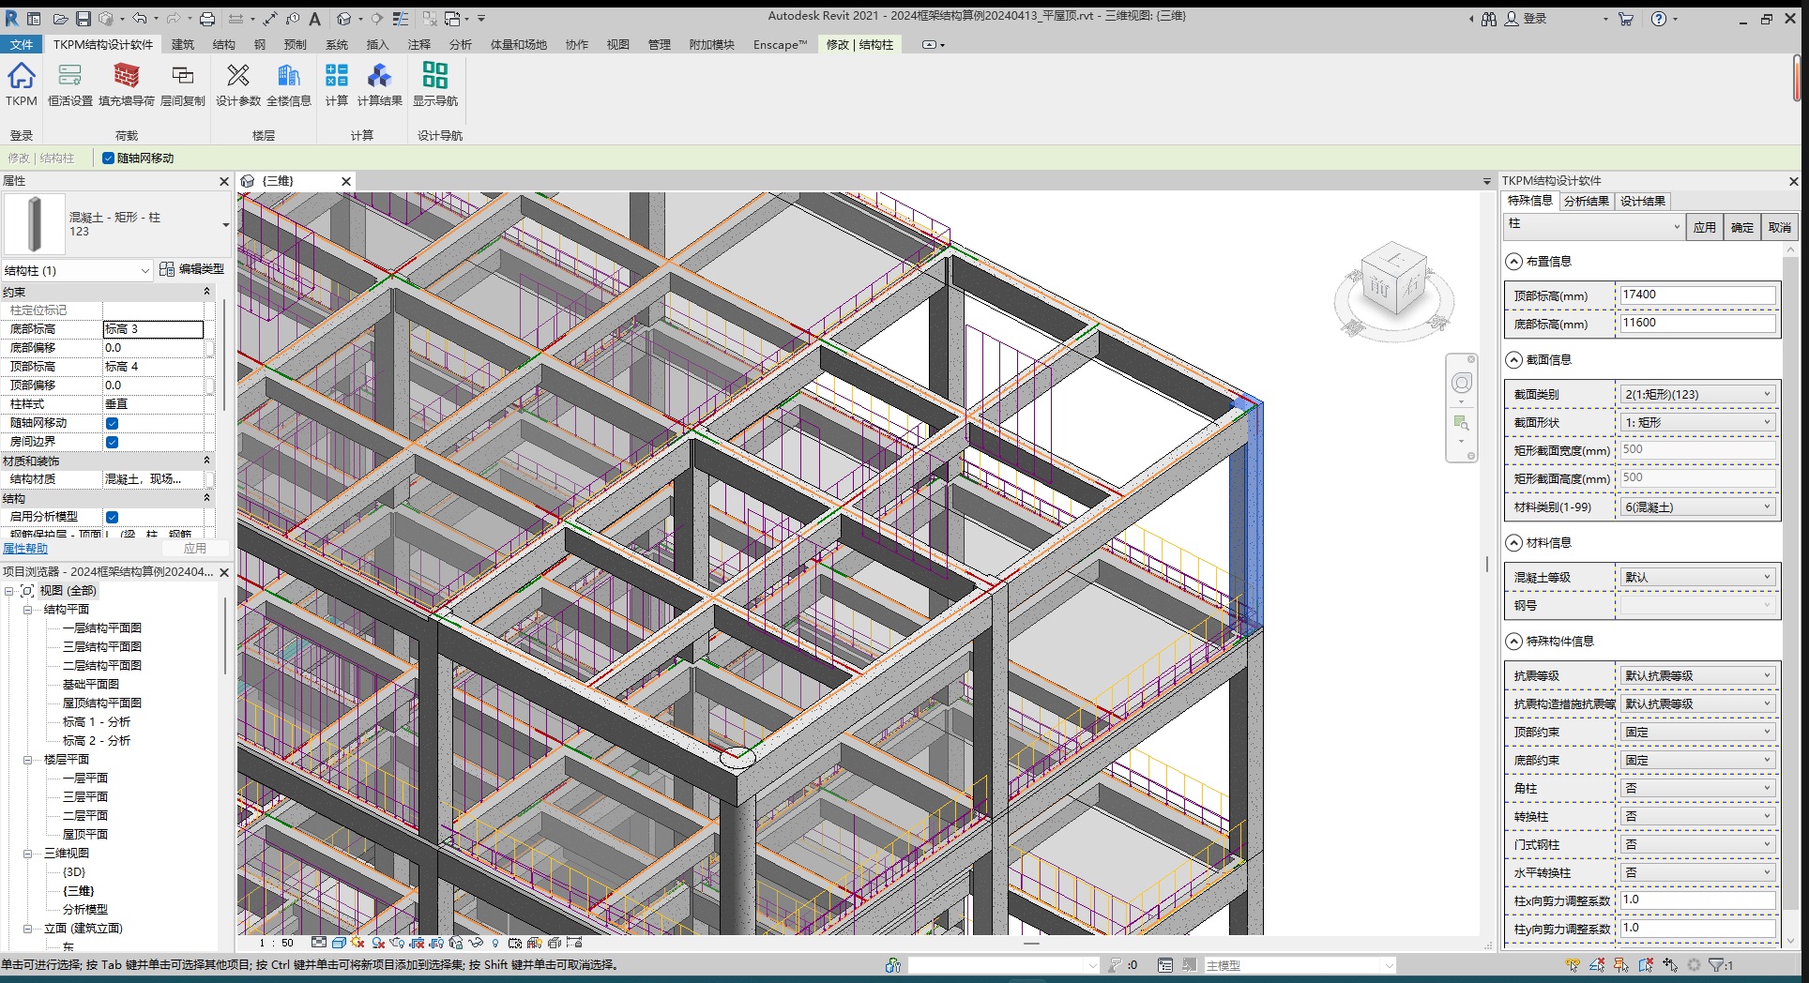Toggle drag elements on selection icon
The height and width of the screenshot is (983, 1809).
click(1670, 964)
